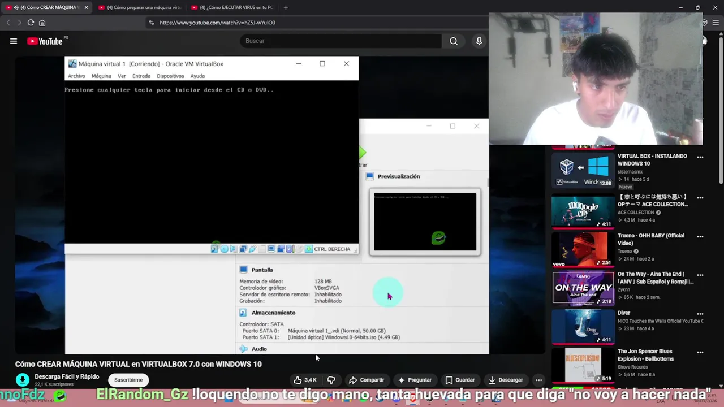Open options menu for Diver video
Image resolution: width=724 pixels, height=407 pixels.
pos(700,314)
